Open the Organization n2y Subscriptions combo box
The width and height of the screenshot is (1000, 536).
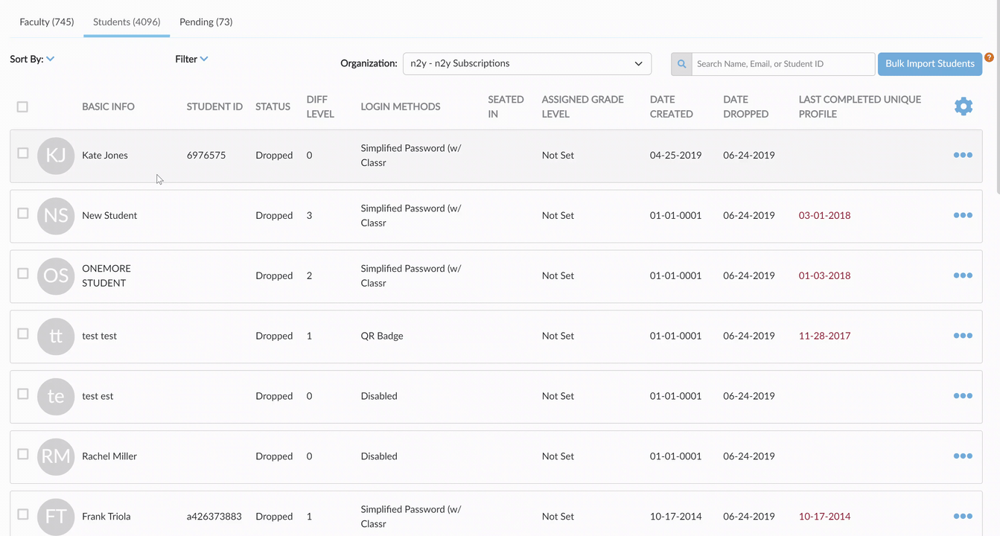click(527, 64)
